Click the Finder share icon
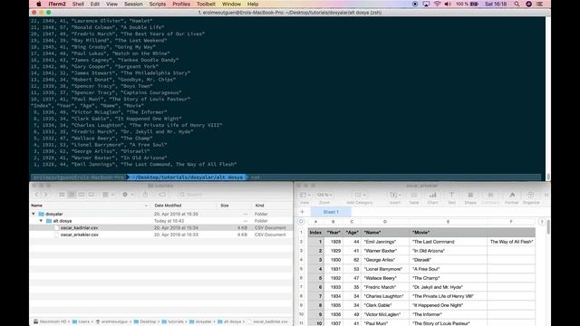The height and width of the screenshot is (326, 580). pyautogui.click(x=145, y=195)
